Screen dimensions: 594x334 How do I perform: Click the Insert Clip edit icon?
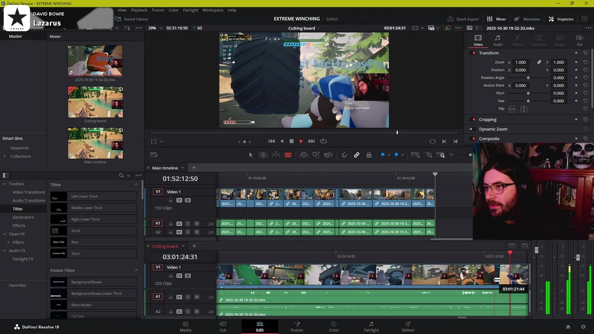point(303,155)
